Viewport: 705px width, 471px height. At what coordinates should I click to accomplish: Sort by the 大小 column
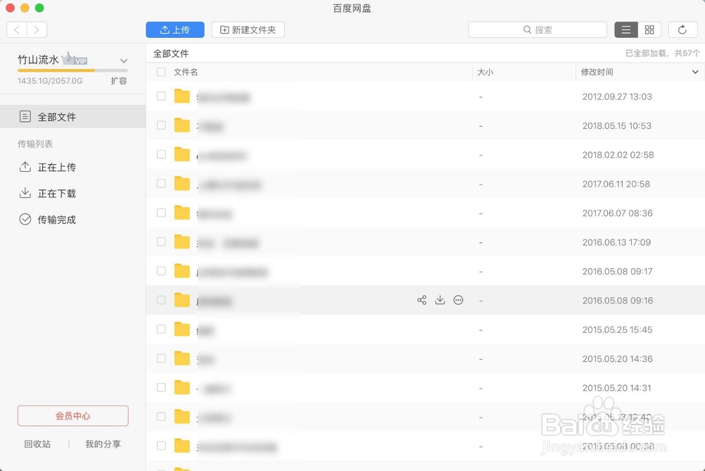click(x=485, y=73)
